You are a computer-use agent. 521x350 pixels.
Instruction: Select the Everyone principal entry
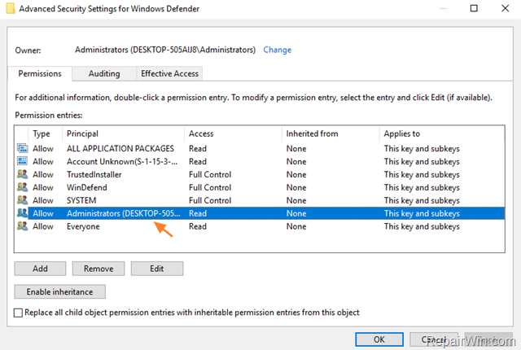coord(83,226)
